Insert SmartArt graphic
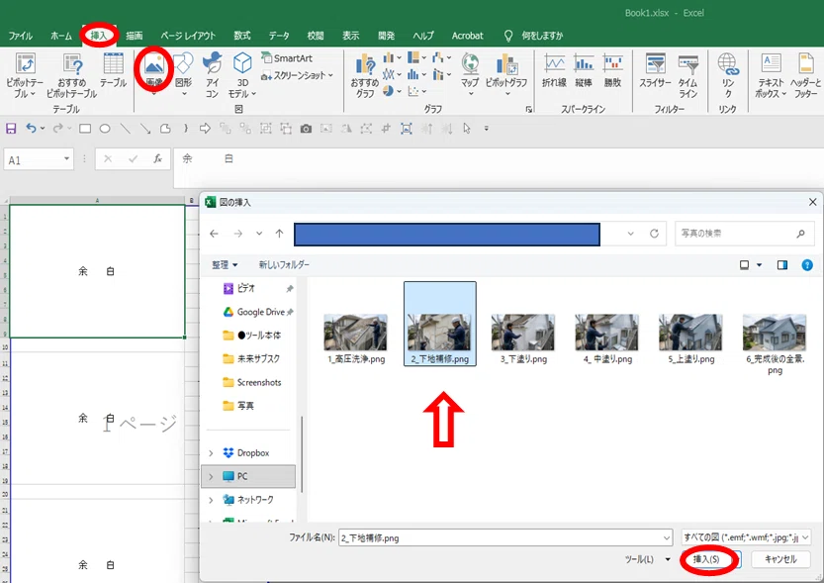The width and height of the screenshot is (824, 583). point(287,58)
